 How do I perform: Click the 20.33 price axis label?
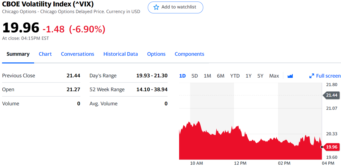332,134
